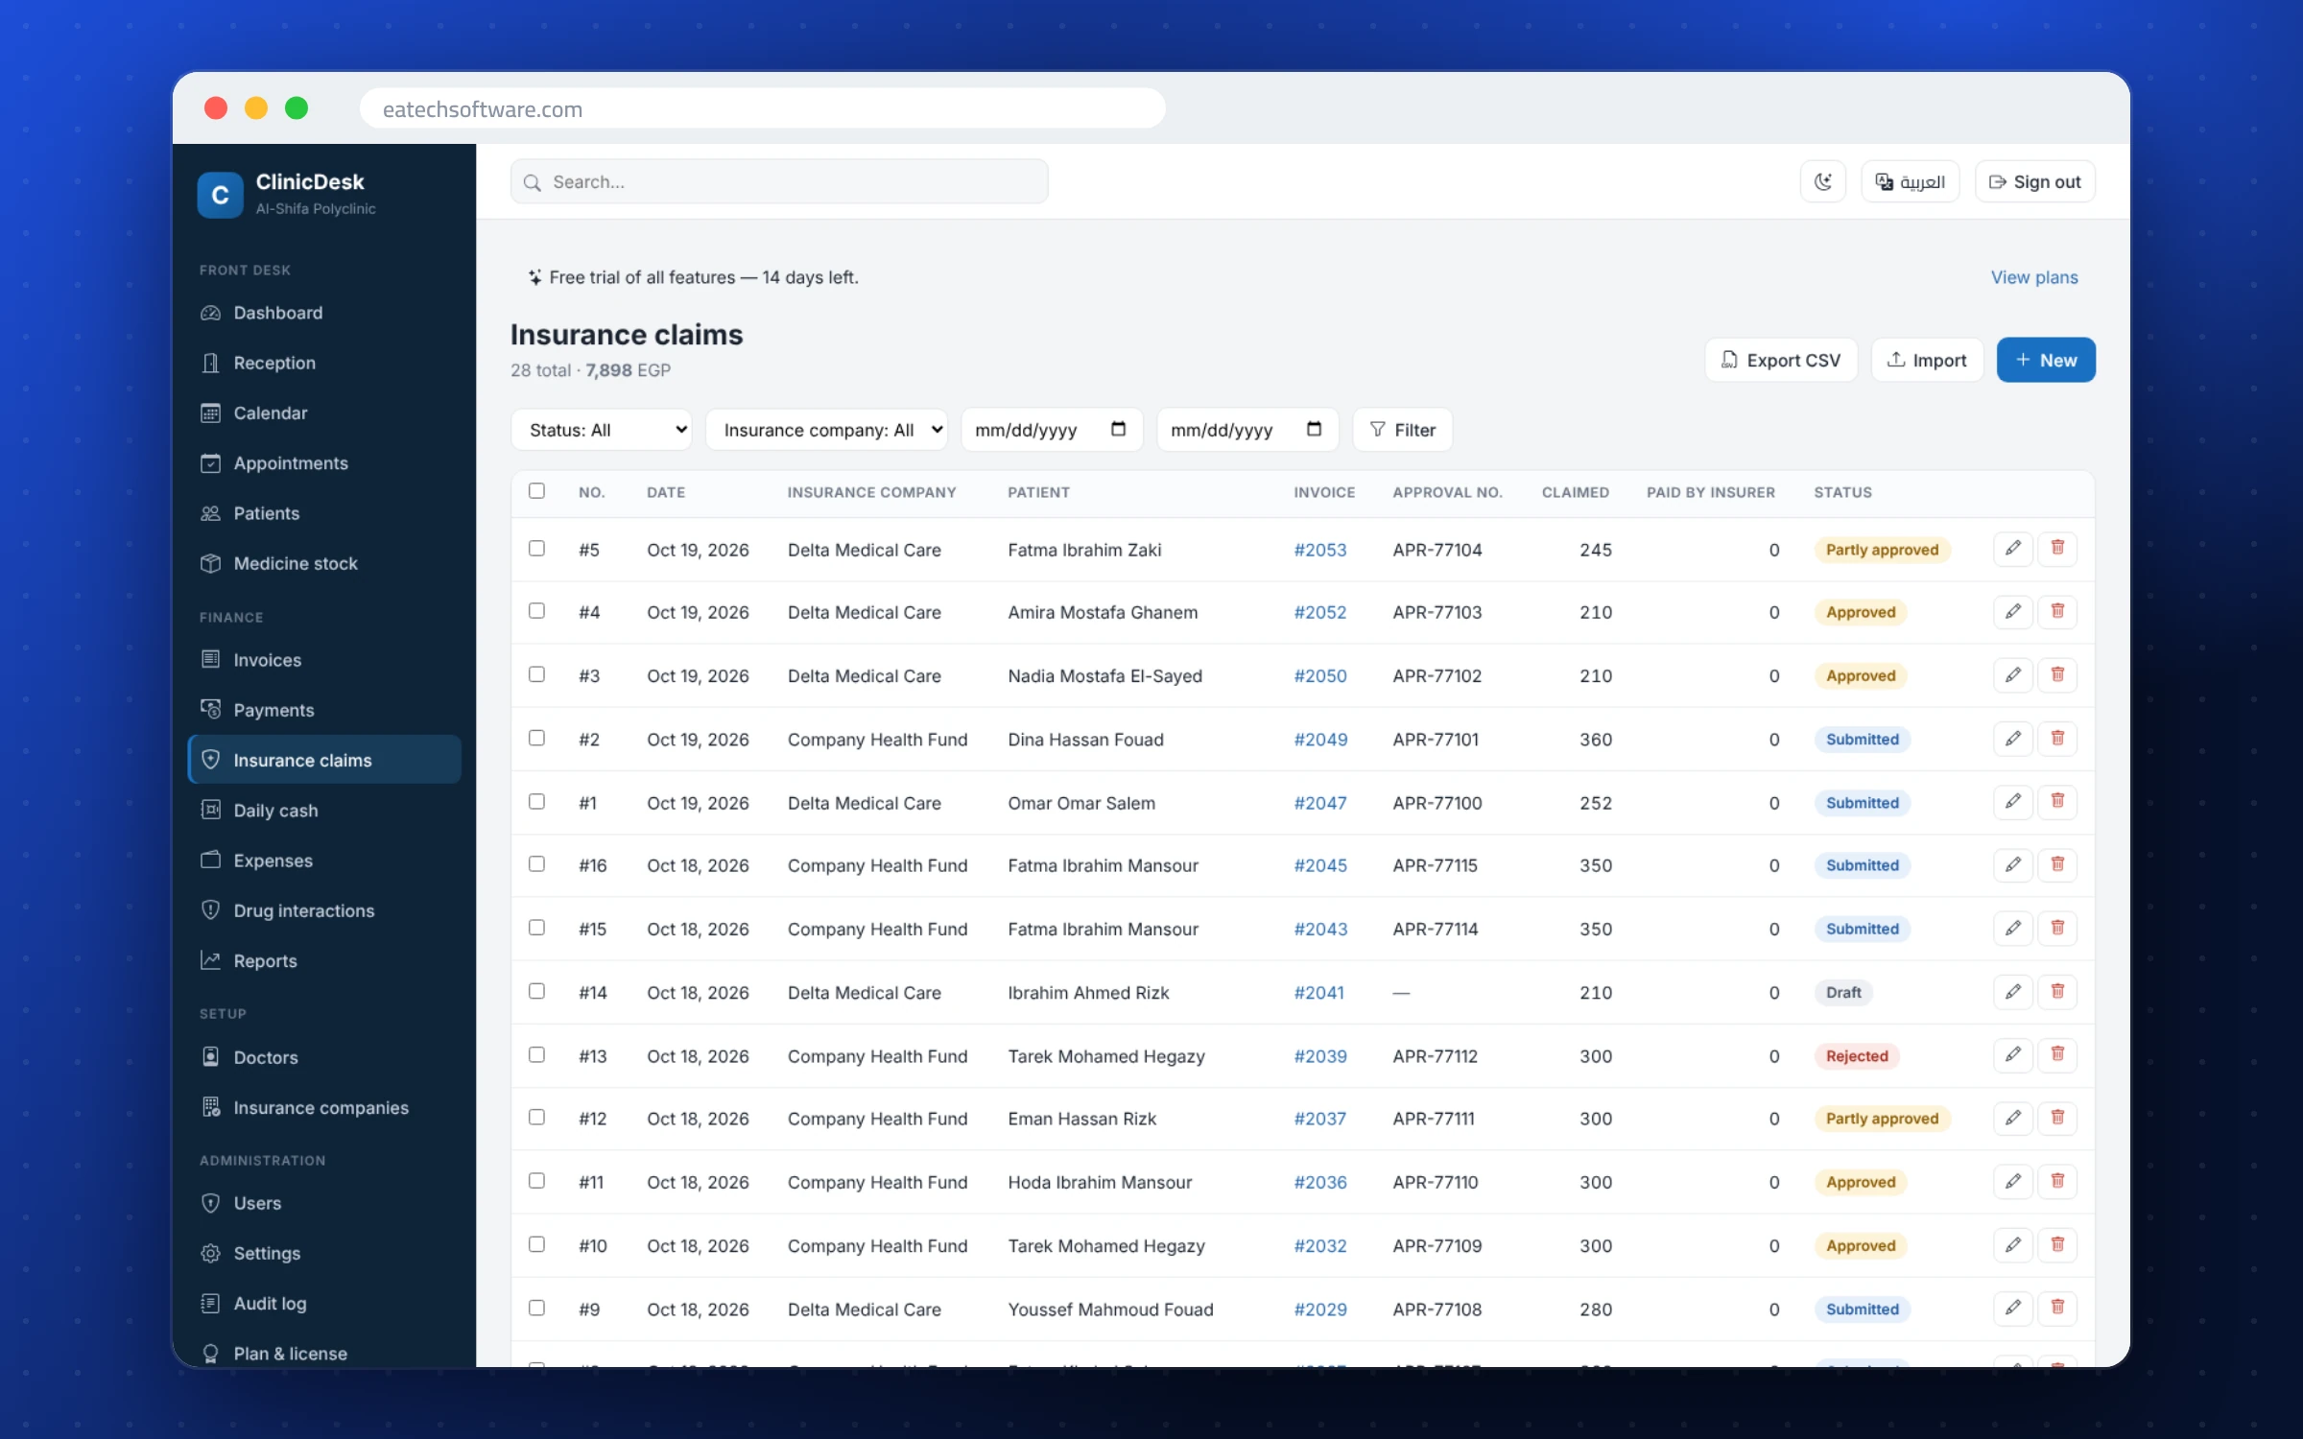Select all claims with header checkbox
The width and height of the screenshot is (2303, 1439).
[x=536, y=490]
